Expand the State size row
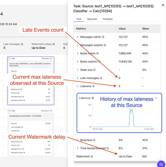This screenshot has height=167, width=166. click(78, 70)
